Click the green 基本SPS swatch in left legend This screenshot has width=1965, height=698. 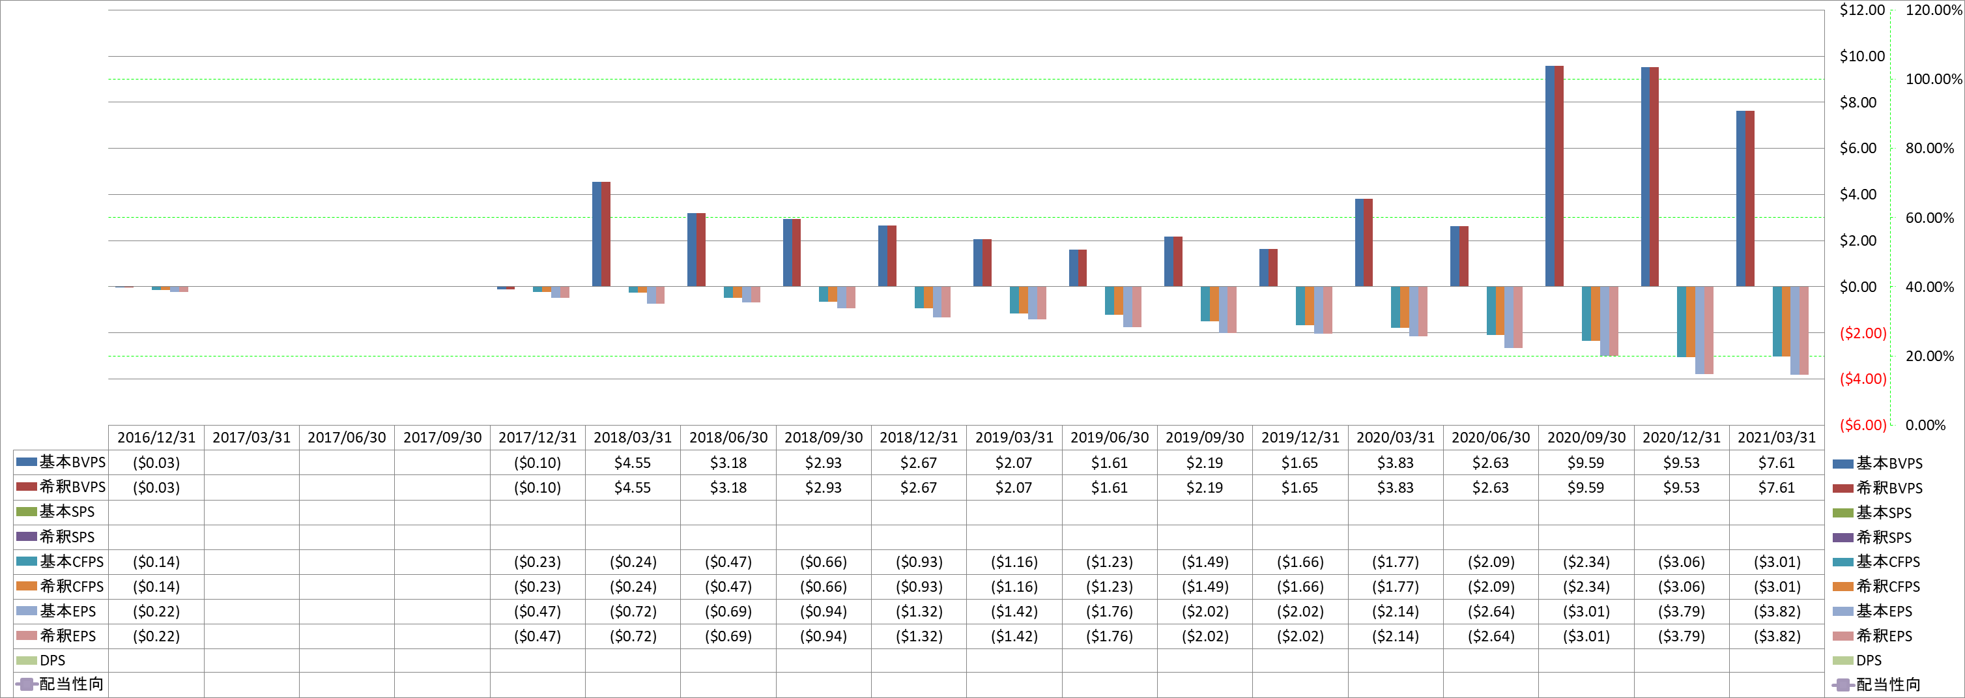point(27,512)
